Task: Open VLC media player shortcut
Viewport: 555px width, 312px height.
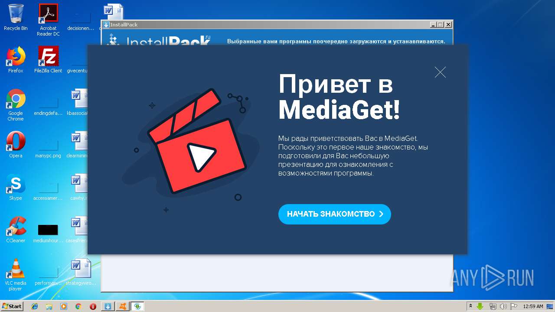Action: click(x=16, y=275)
